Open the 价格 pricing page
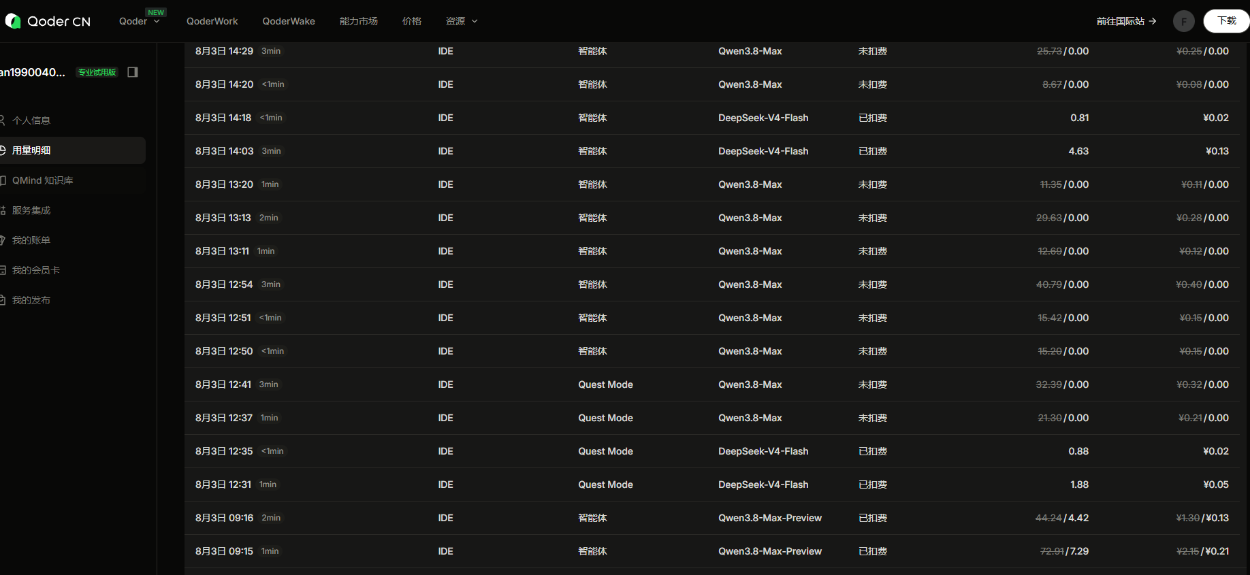Image resolution: width=1250 pixels, height=575 pixels. pos(412,21)
